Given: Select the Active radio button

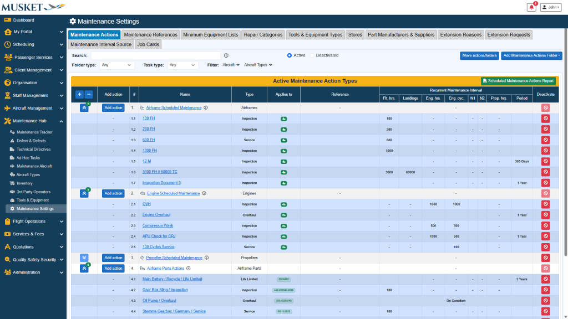Looking at the screenshot, I should (x=290, y=55).
